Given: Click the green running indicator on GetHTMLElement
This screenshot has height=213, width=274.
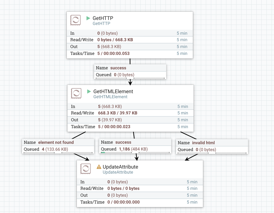Looking at the screenshot, I should [x=89, y=91].
